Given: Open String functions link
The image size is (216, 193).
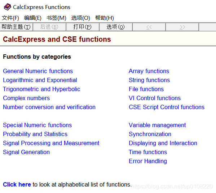Looking at the screenshot, I should click(149, 80).
